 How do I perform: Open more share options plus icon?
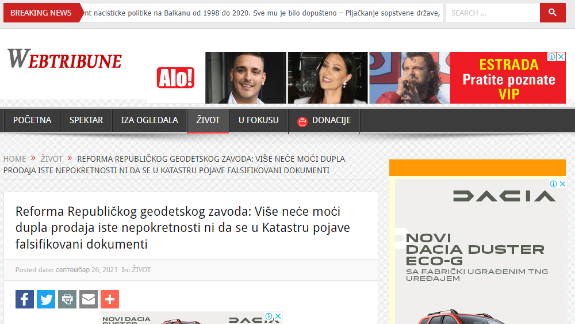click(110, 299)
